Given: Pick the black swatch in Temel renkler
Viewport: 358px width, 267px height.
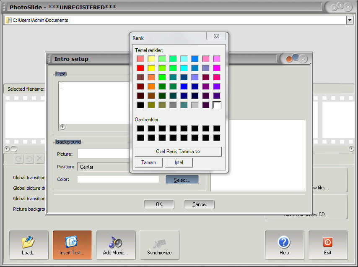Looking at the screenshot, I should 140,105.
